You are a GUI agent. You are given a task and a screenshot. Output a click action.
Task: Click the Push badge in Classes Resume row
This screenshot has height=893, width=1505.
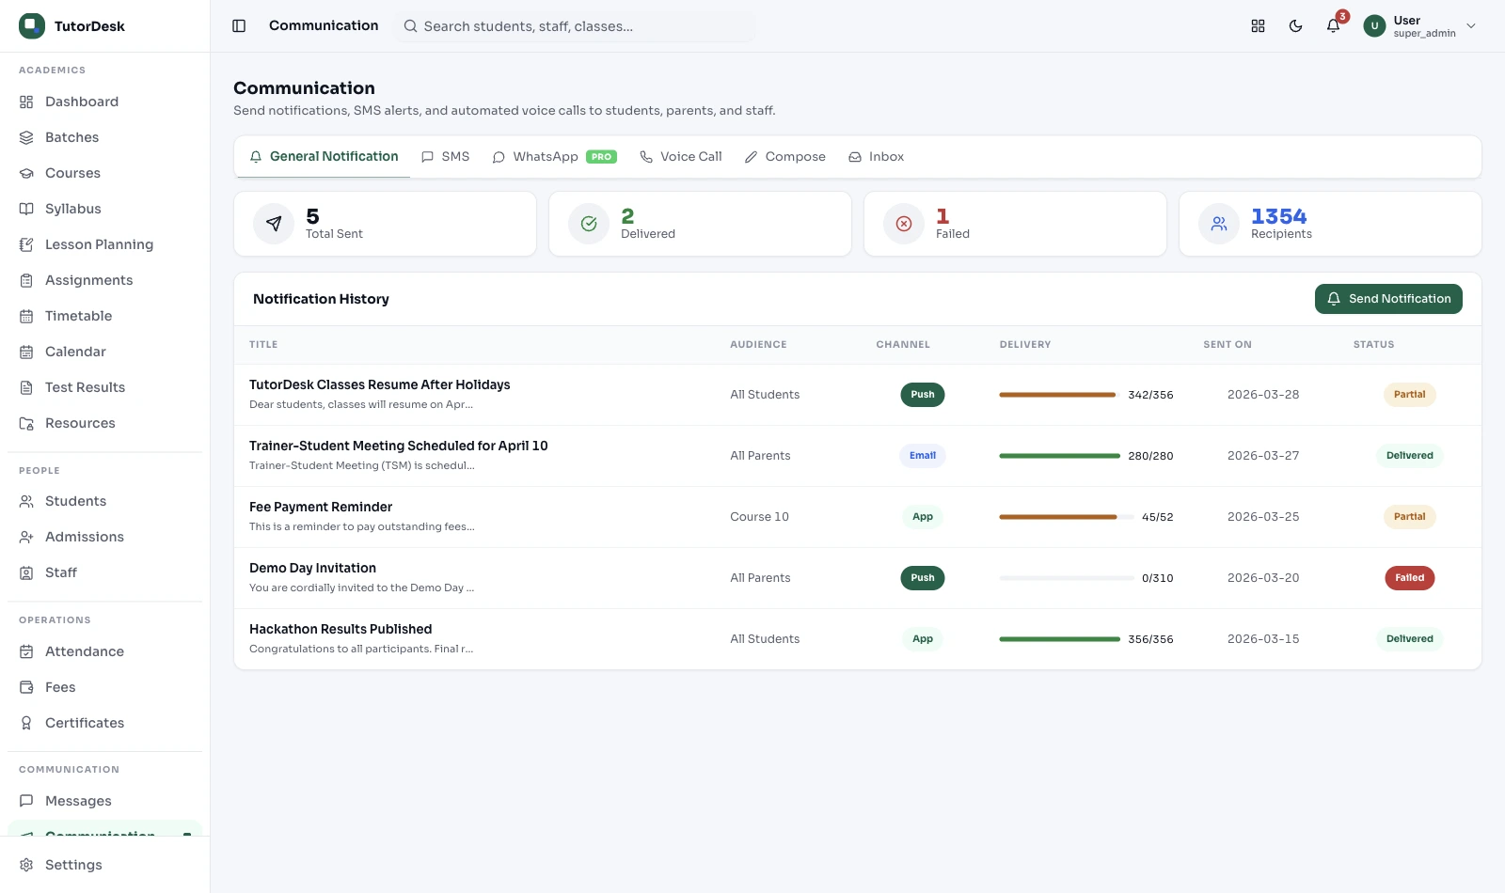923,395
